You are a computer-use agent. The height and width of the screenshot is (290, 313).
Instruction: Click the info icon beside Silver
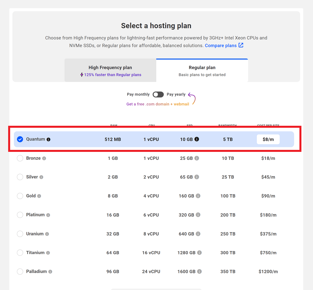(41, 177)
